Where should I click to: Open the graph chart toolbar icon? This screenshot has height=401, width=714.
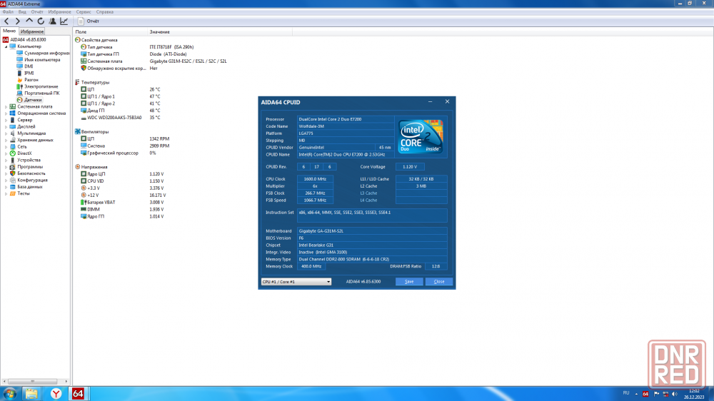click(x=64, y=21)
